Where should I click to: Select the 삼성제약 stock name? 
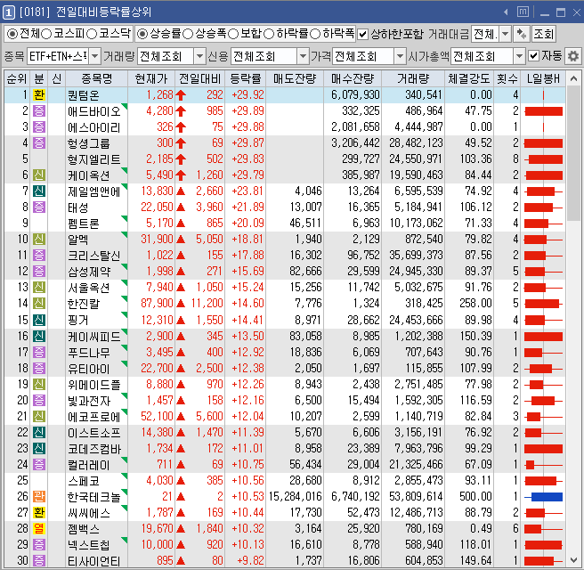[x=89, y=272]
